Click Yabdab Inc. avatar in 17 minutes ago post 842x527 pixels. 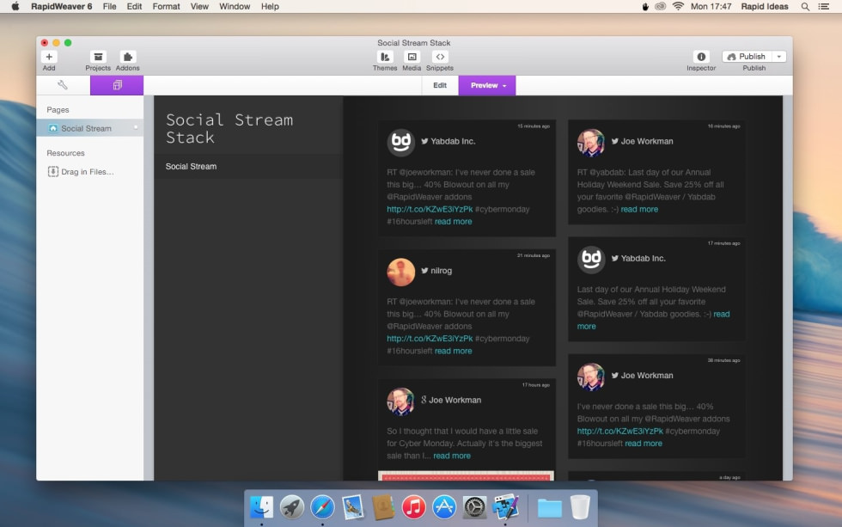(591, 260)
